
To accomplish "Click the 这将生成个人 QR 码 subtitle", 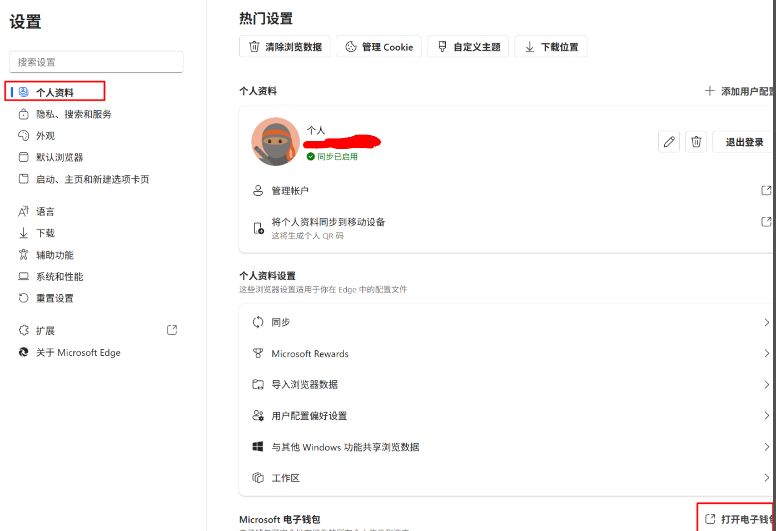I will (307, 236).
